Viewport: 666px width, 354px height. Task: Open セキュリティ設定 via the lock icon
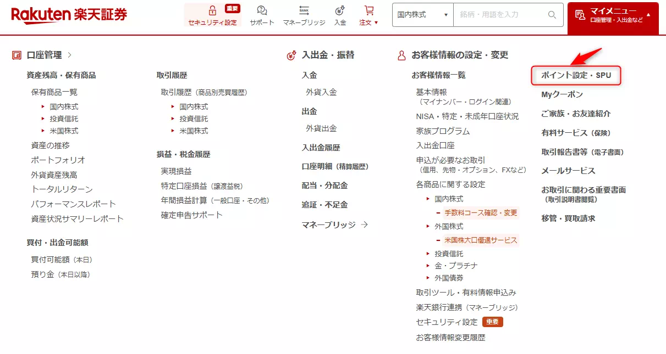[x=212, y=9]
